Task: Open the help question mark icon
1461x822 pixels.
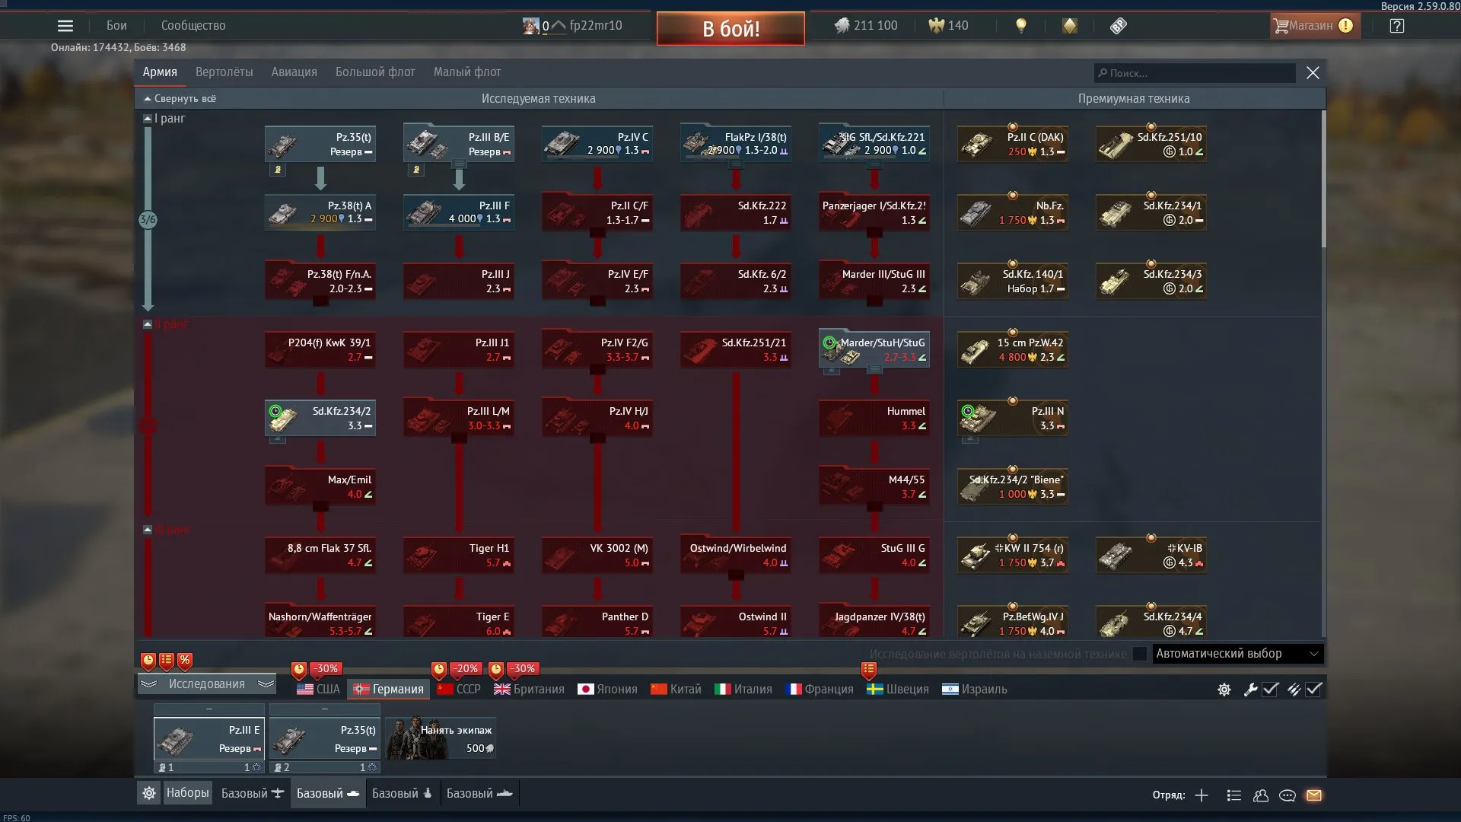Action: [x=1396, y=26]
